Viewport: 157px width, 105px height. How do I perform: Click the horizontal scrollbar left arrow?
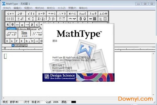[4, 98]
